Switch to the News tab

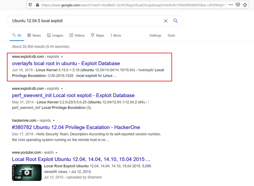click(x=34, y=35)
